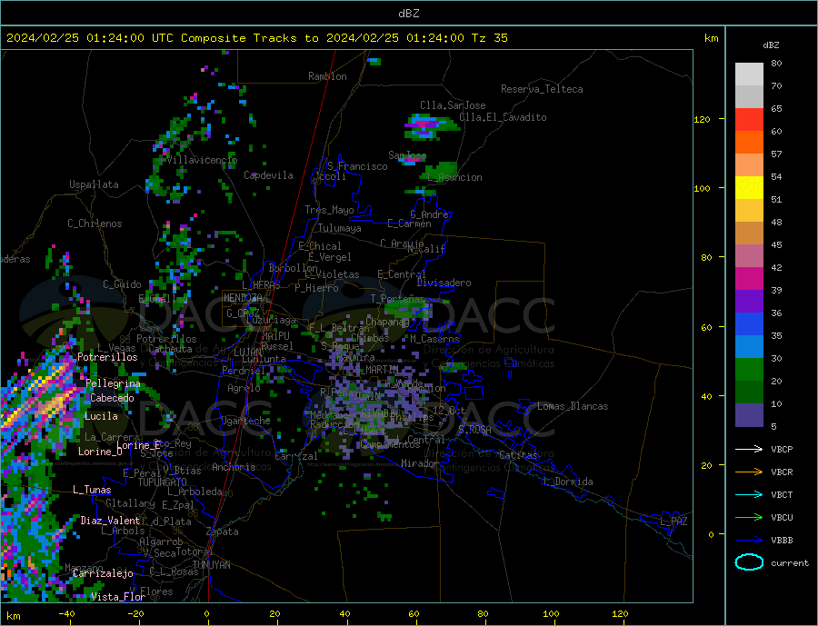
Task: Click the 'Divisadero' place label
Action: click(444, 283)
